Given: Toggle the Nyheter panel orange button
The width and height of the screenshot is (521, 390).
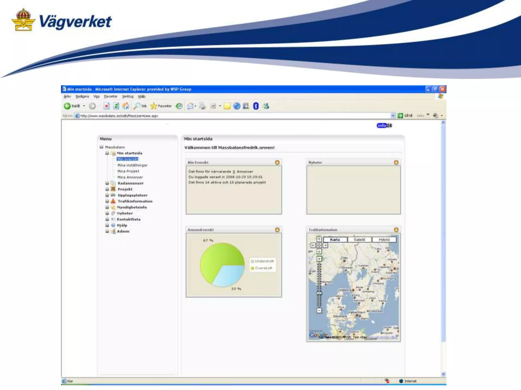Looking at the screenshot, I should (396, 162).
